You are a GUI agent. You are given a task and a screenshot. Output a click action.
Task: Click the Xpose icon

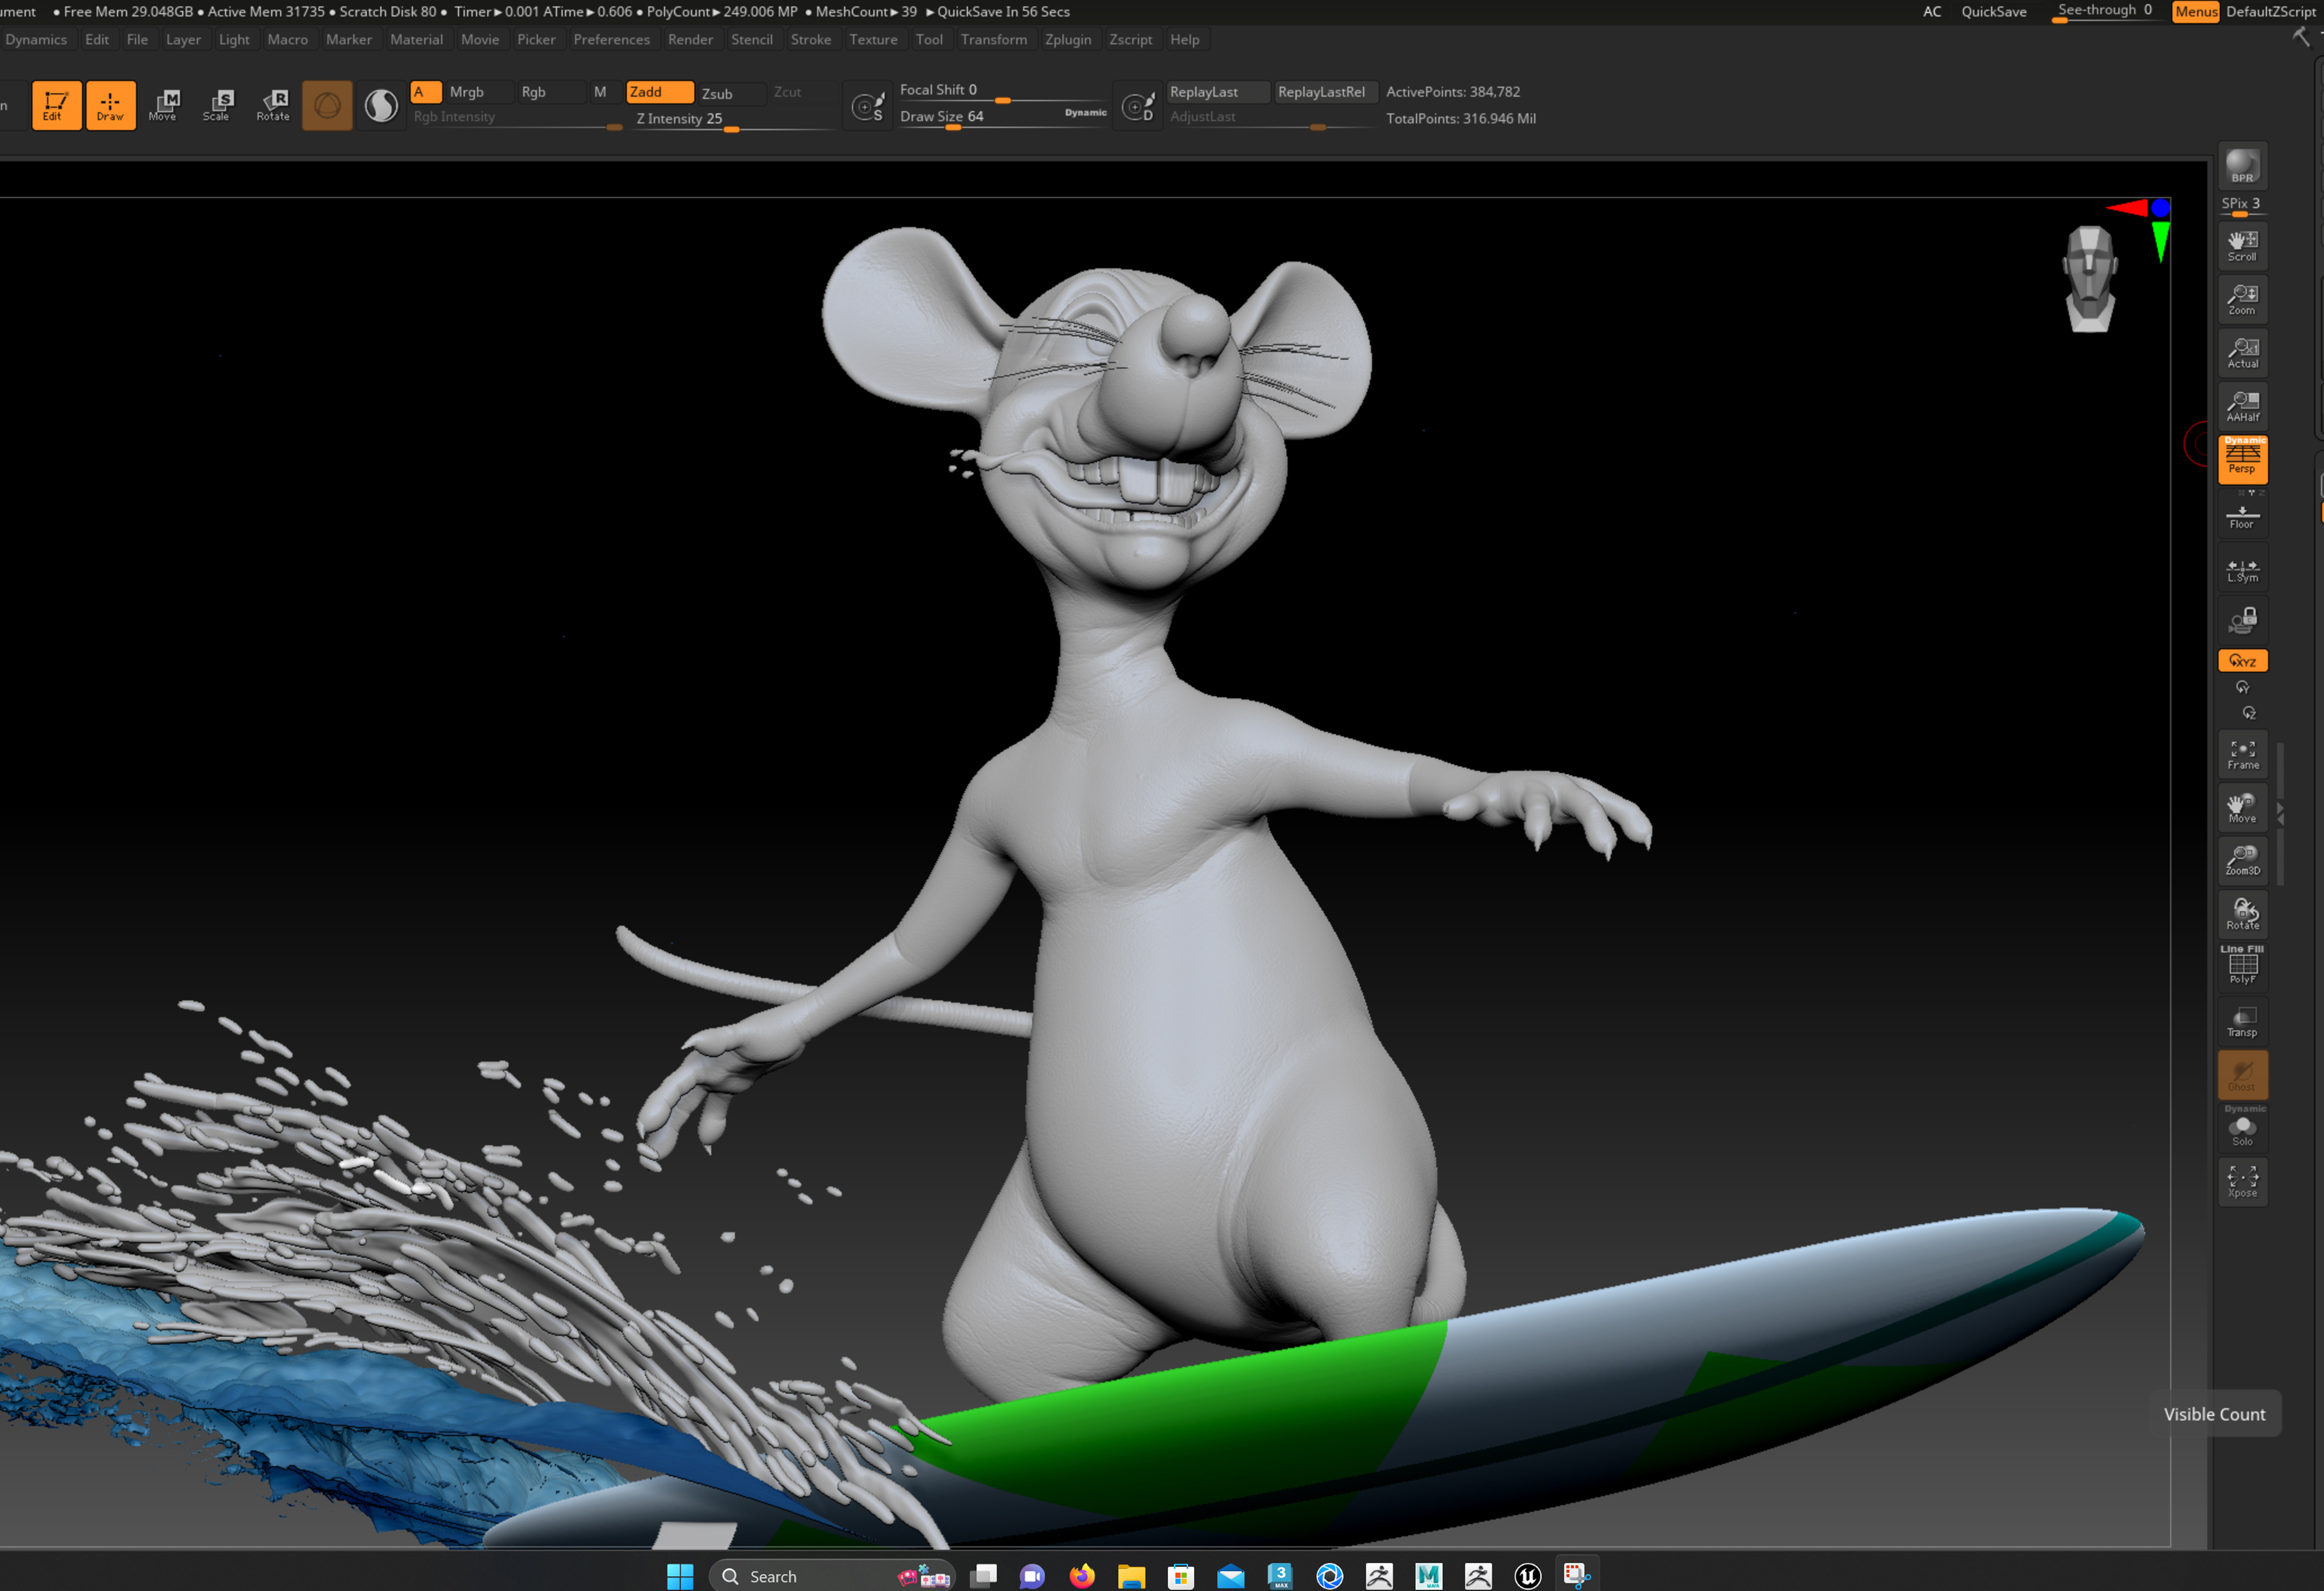pos(2242,1182)
